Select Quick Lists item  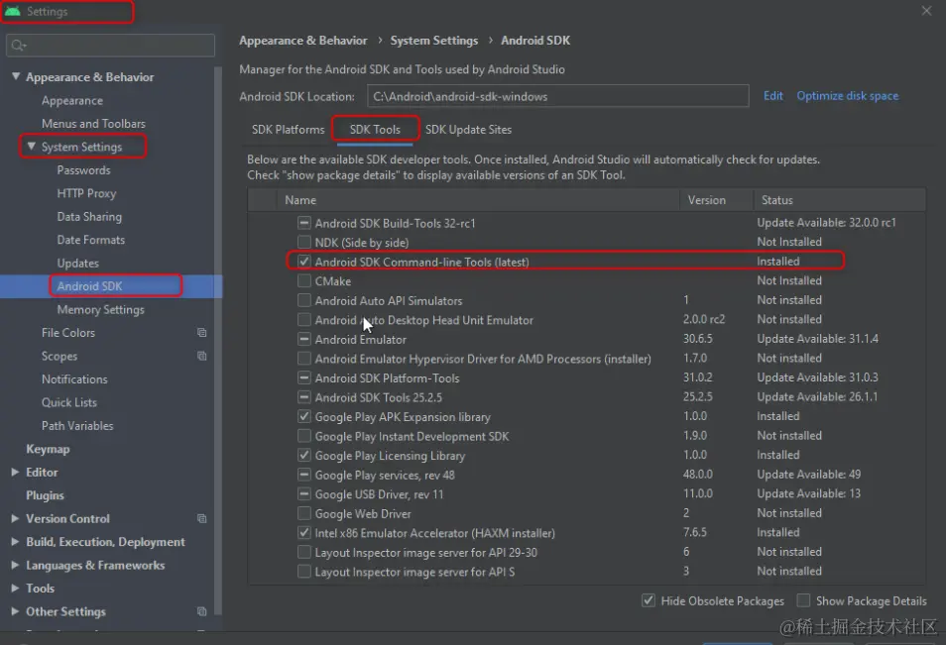pyautogui.click(x=68, y=402)
